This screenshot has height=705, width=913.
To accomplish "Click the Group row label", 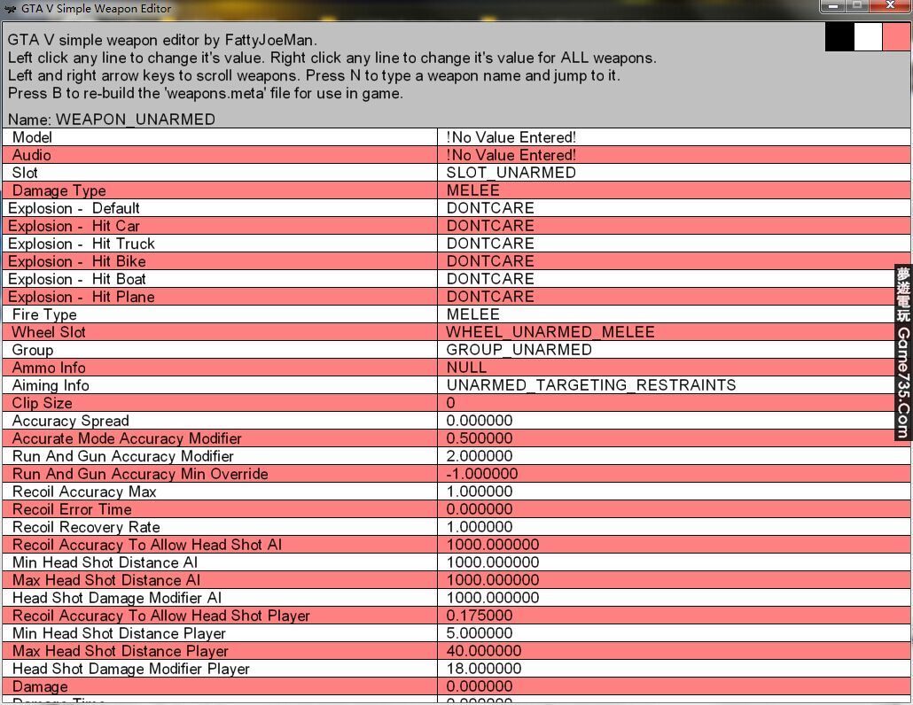I will pos(33,350).
